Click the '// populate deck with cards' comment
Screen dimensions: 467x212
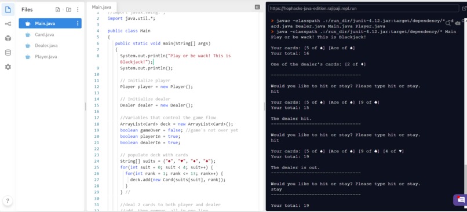(154, 155)
